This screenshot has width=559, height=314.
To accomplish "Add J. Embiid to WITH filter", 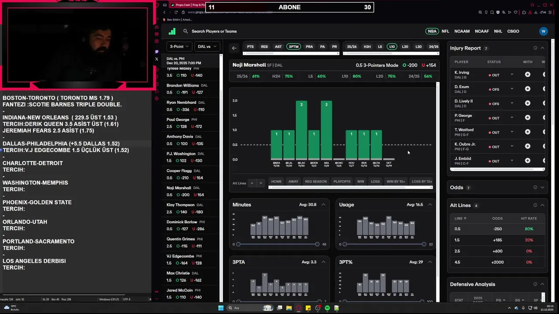I will click(528, 161).
